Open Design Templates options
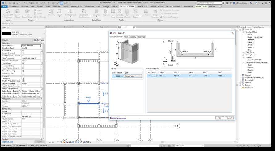Viewport: 275px width, 151px height. [x=155, y=14]
